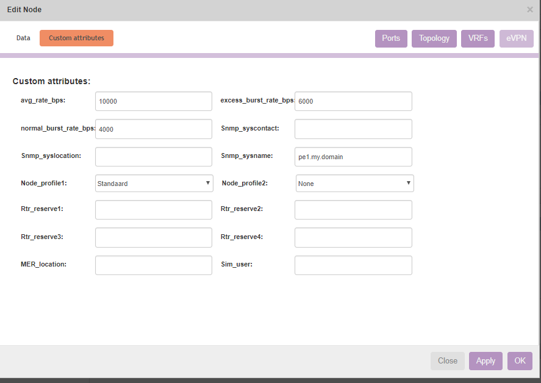Expand the Node_profile1 dropdown

coord(154,183)
